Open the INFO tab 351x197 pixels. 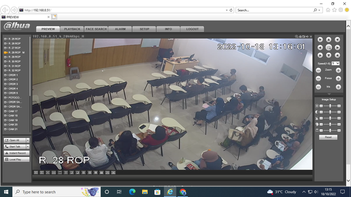click(x=168, y=29)
